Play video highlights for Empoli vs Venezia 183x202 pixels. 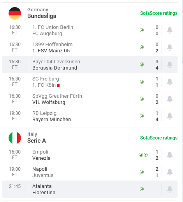pyautogui.click(x=146, y=155)
